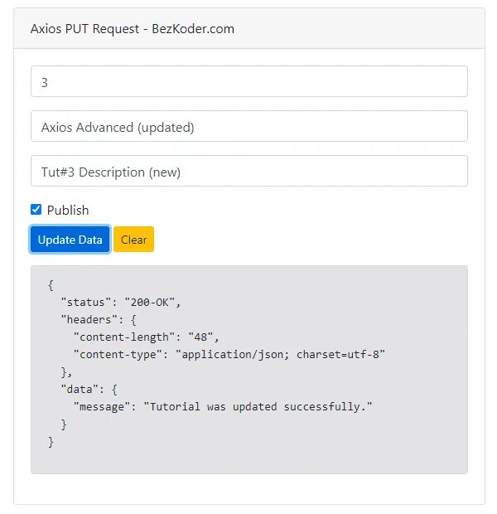
Task: Click "Tutorial was updated successfully." message text
Action: click(258, 406)
